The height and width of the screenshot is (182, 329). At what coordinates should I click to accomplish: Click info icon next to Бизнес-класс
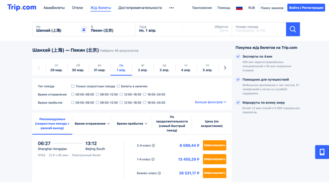tap(159, 173)
